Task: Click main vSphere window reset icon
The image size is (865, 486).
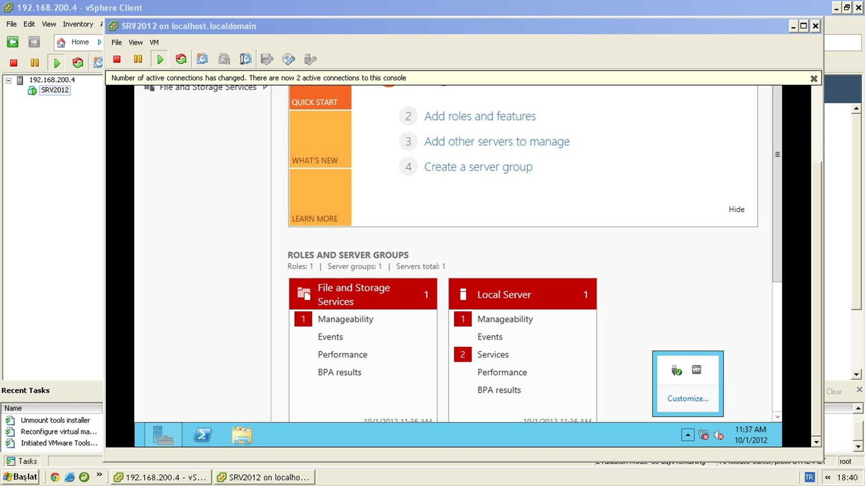Action: [77, 63]
